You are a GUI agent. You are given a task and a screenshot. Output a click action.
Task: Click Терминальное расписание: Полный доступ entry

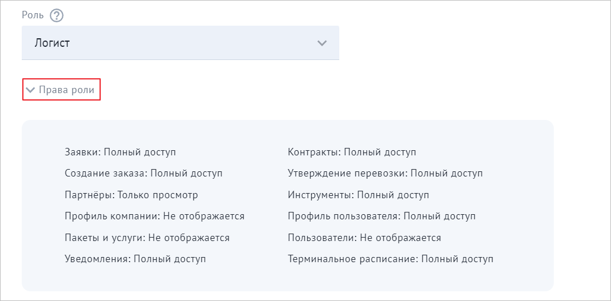[390, 259]
